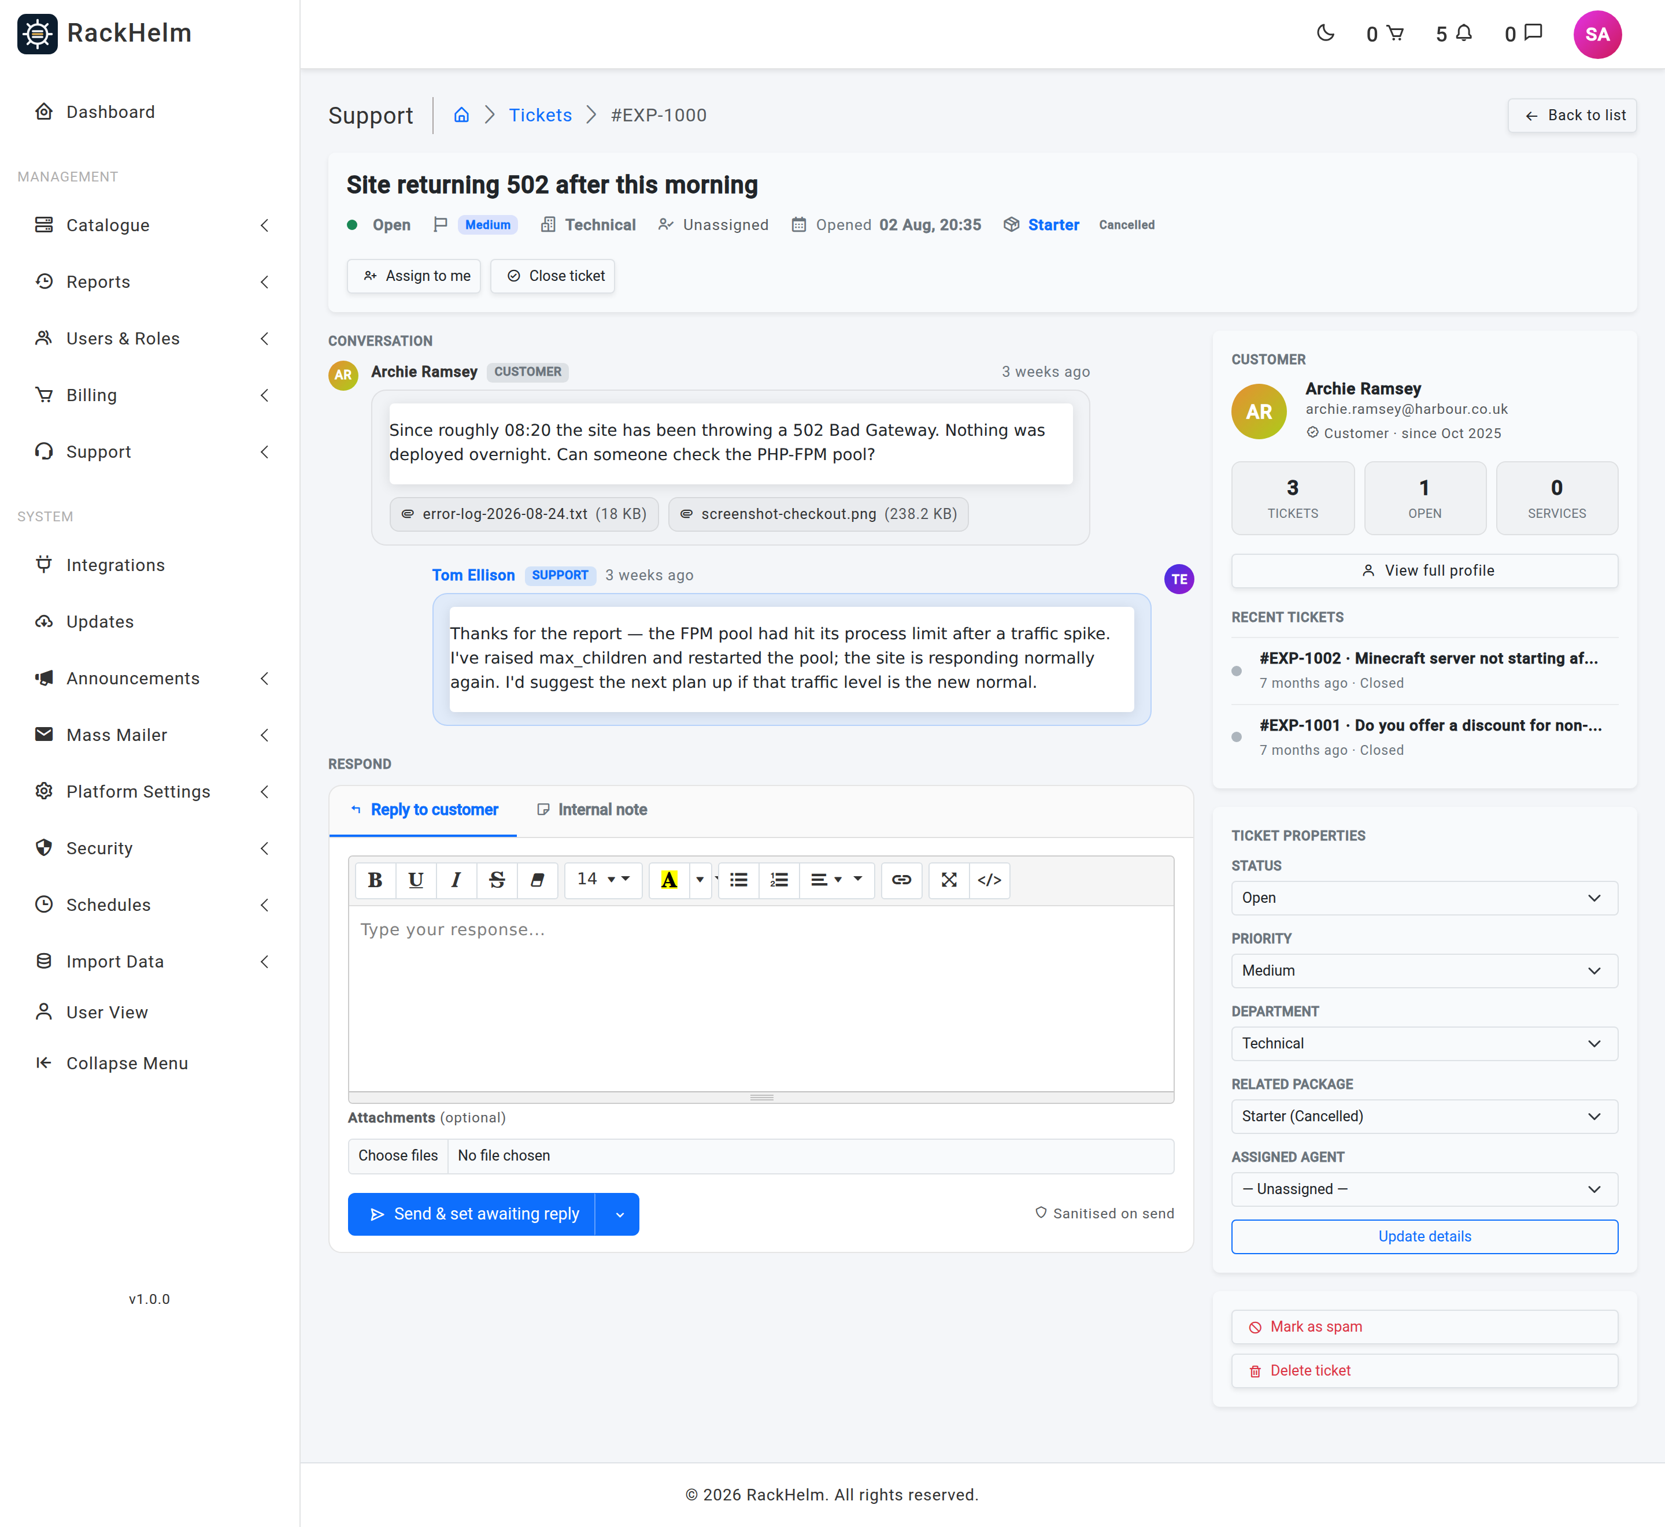Expand the send options dropdown arrow
1665x1527 pixels.
coord(619,1214)
